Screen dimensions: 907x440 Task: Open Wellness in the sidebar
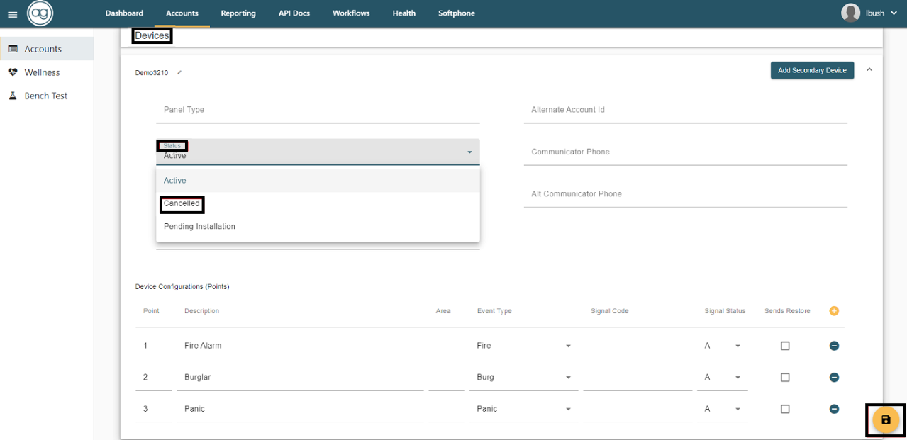pyautogui.click(x=42, y=72)
